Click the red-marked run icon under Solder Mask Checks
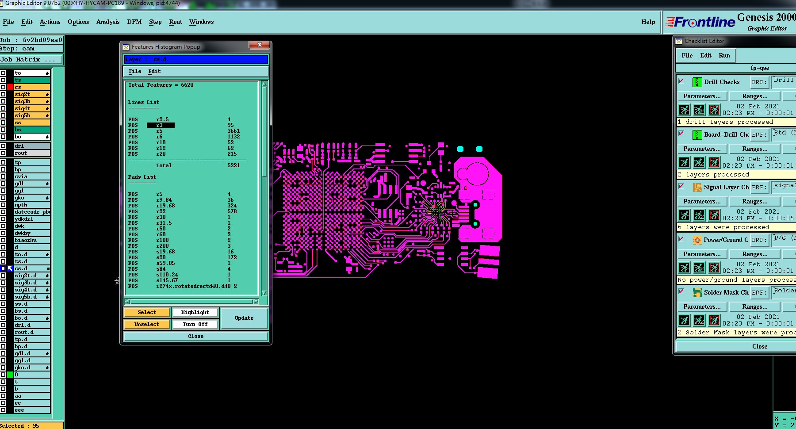796x429 pixels. [699, 320]
